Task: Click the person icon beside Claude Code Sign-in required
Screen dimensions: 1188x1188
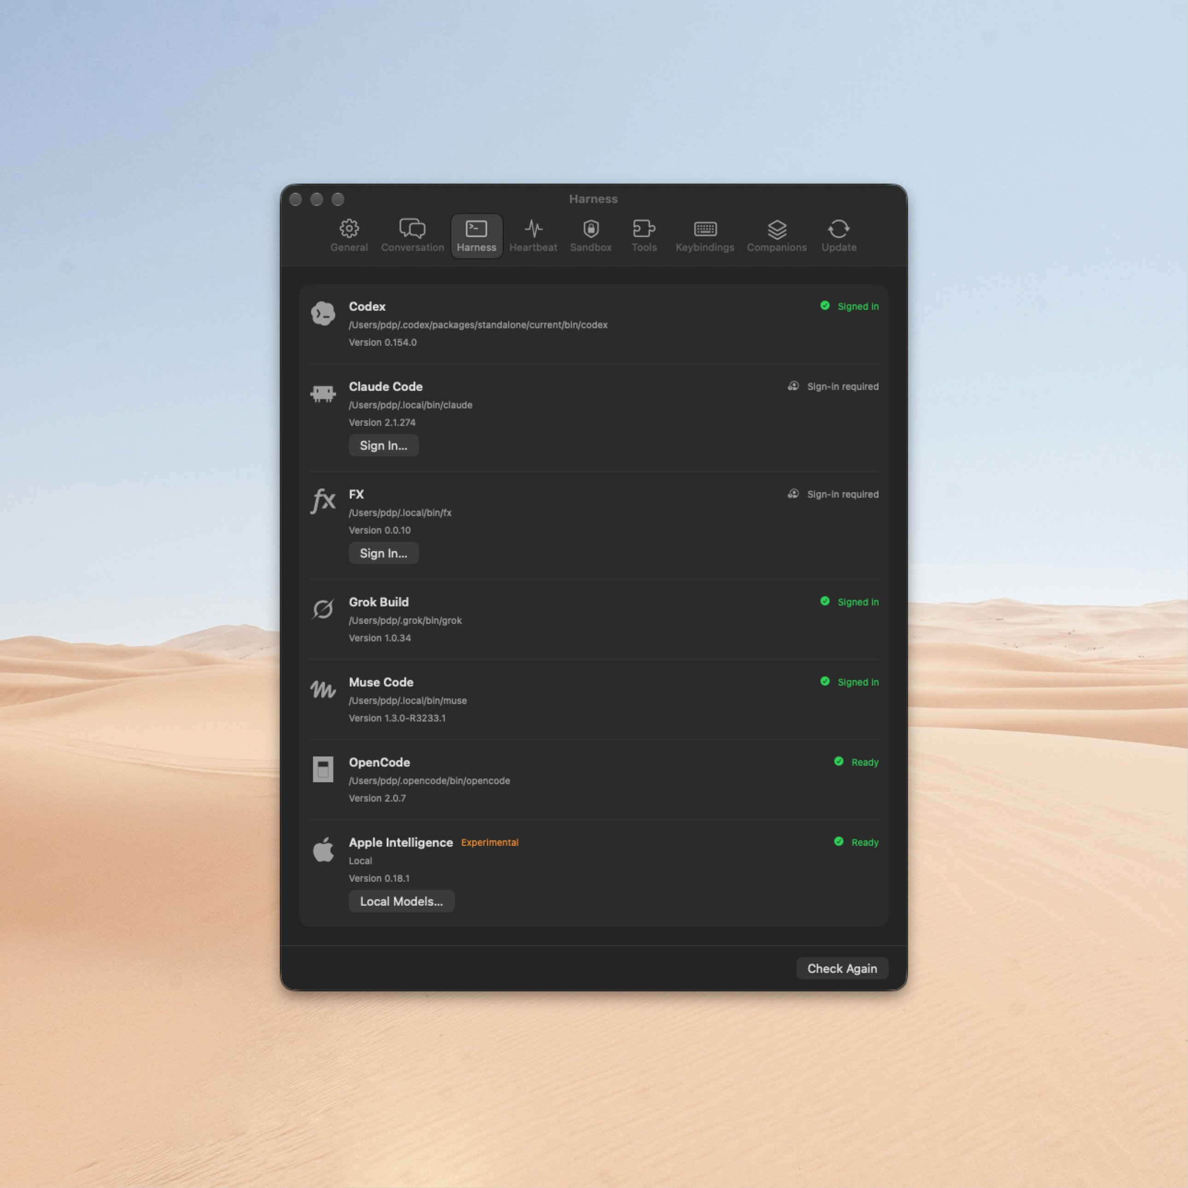Action: tap(793, 386)
